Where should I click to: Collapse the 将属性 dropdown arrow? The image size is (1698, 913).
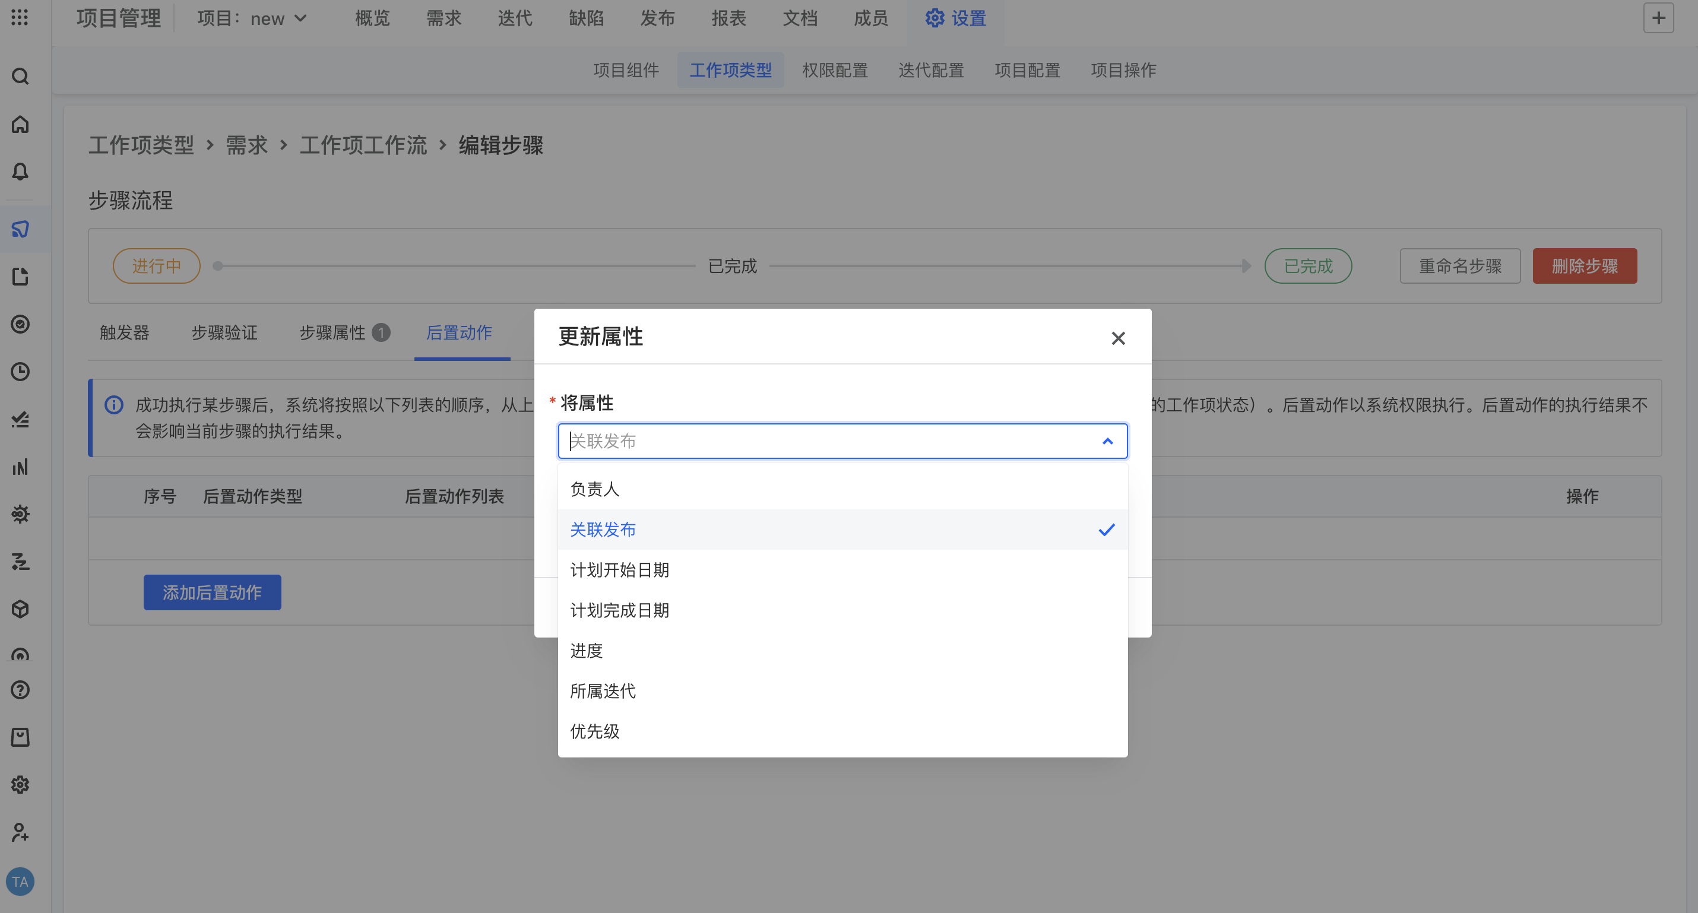[1107, 441]
